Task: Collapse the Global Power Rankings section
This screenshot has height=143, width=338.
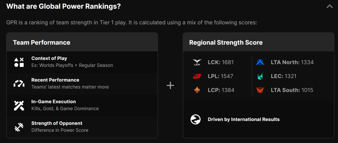Action: 329,6
